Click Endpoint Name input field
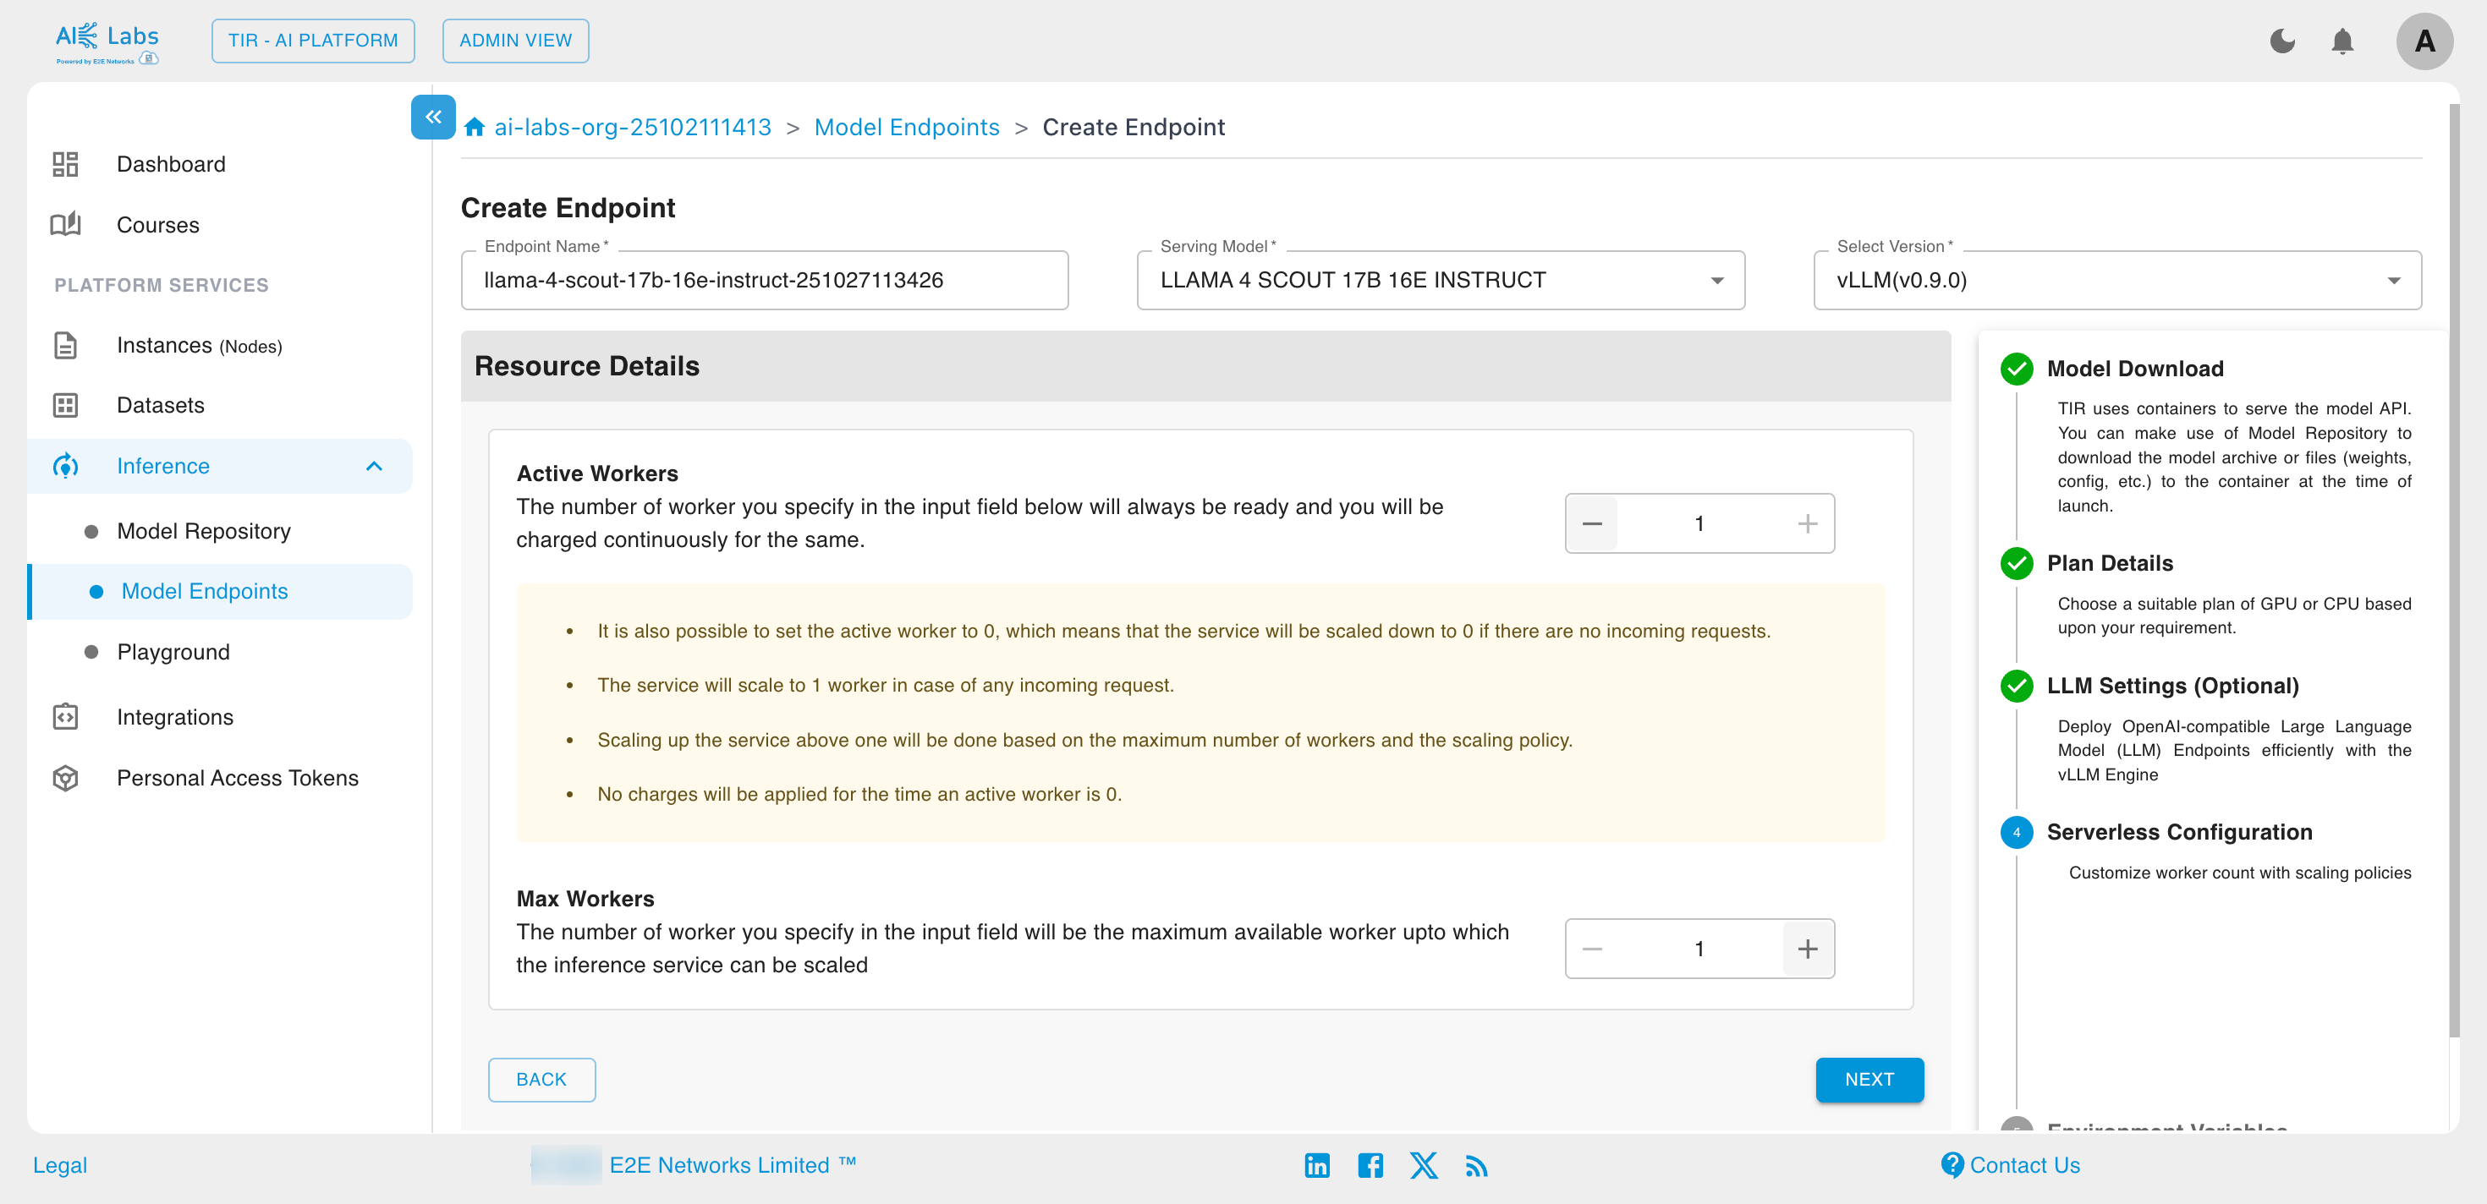Viewport: 2487px width, 1204px height. tap(765, 281)
